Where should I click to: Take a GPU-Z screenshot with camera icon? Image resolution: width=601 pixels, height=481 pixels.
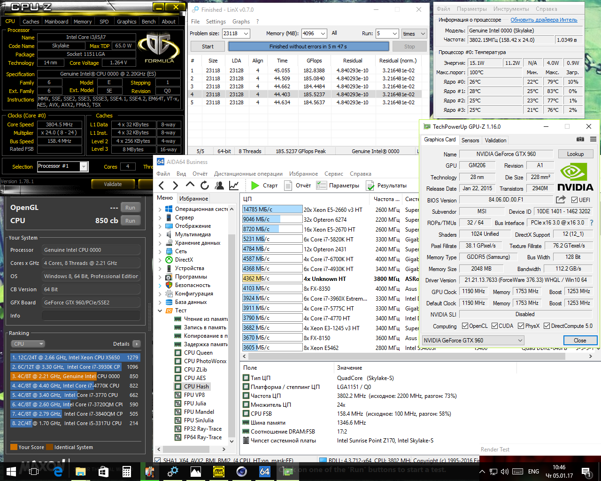[580, 140]
